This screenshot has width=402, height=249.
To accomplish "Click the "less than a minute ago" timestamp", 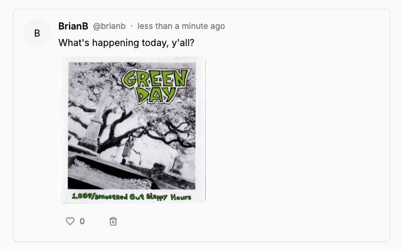I will [181, 26].
